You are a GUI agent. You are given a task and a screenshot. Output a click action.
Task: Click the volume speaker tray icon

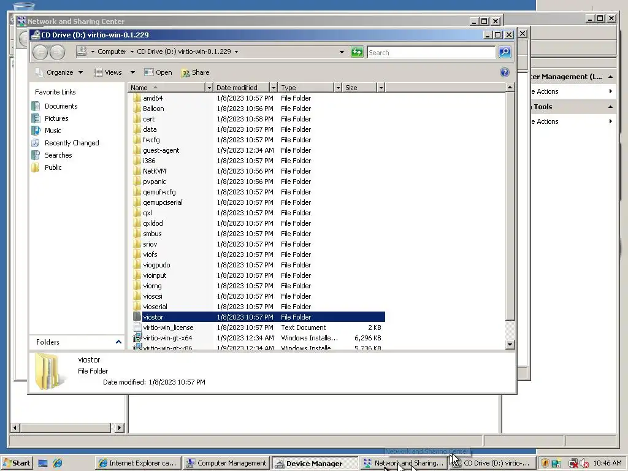584,464
